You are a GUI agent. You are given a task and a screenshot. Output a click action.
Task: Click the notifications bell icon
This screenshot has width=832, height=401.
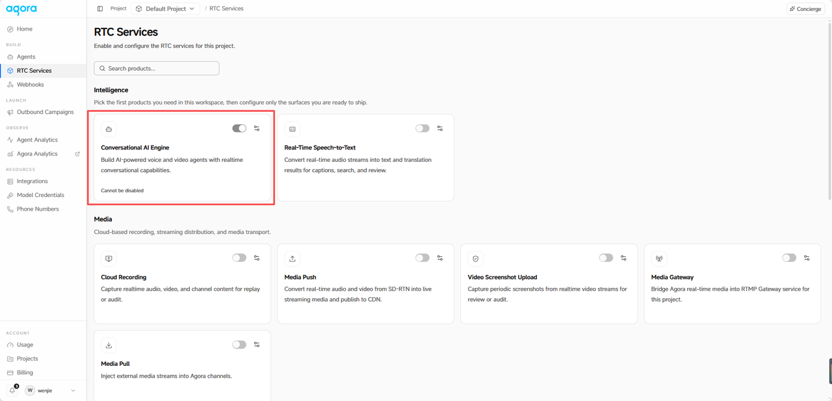[x=12, y=391]
